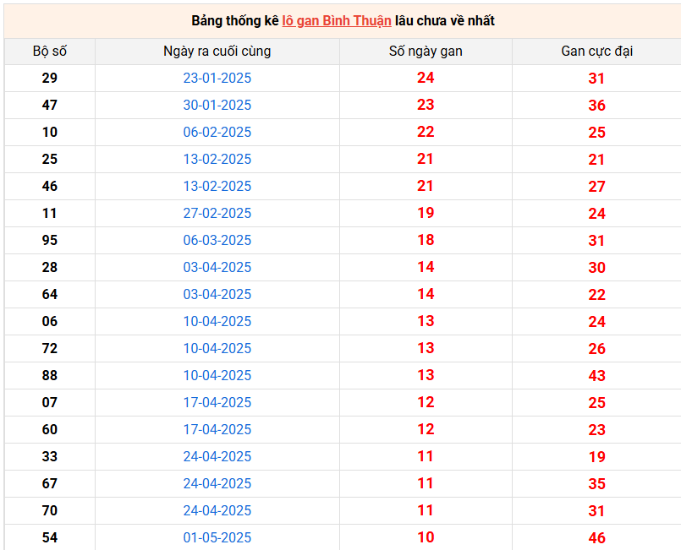The width and height of the screenshot is (681, 550).
Task: Select the "Gan cực đại" column header
Action: (x=596, y=51)
